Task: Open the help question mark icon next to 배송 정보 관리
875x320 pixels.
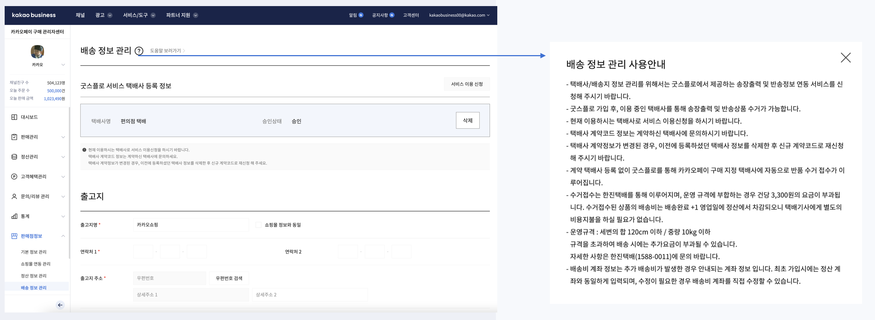Action: pyautogui.click(x=139, y=51)
